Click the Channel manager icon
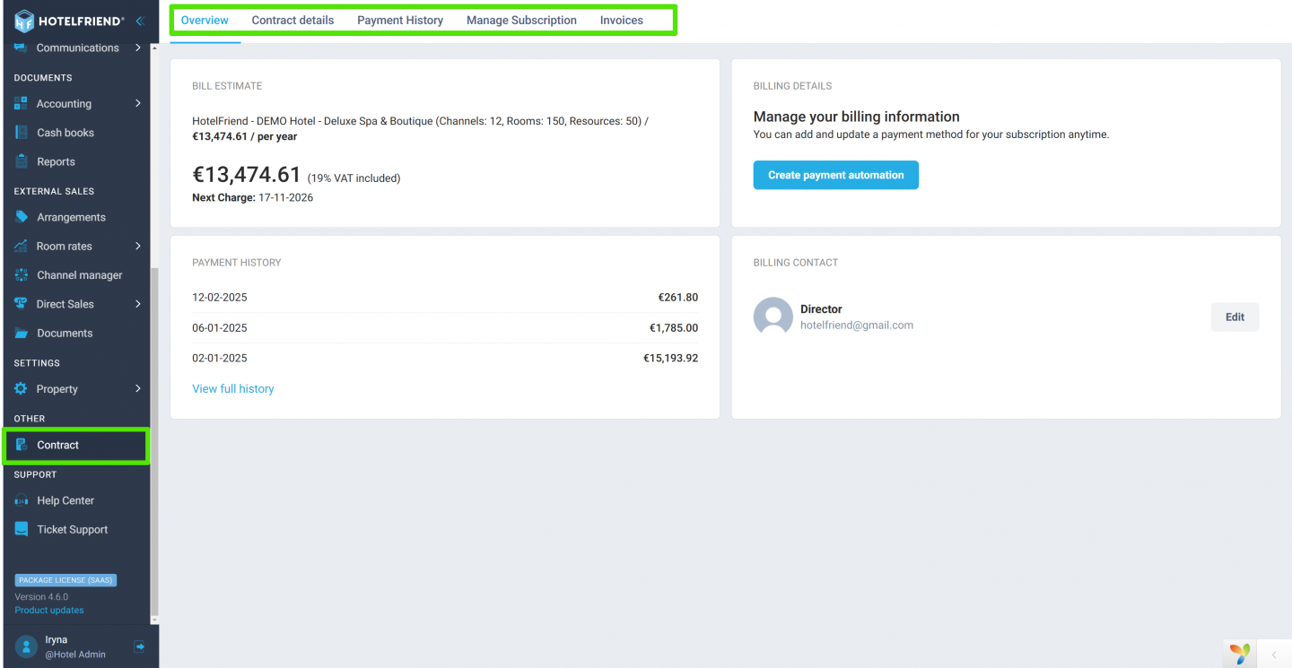The height and width of the screenshot is (668, 1292). click(x=21, y=275)
